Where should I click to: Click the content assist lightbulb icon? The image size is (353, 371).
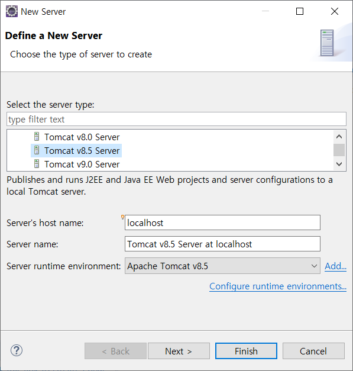122,217
